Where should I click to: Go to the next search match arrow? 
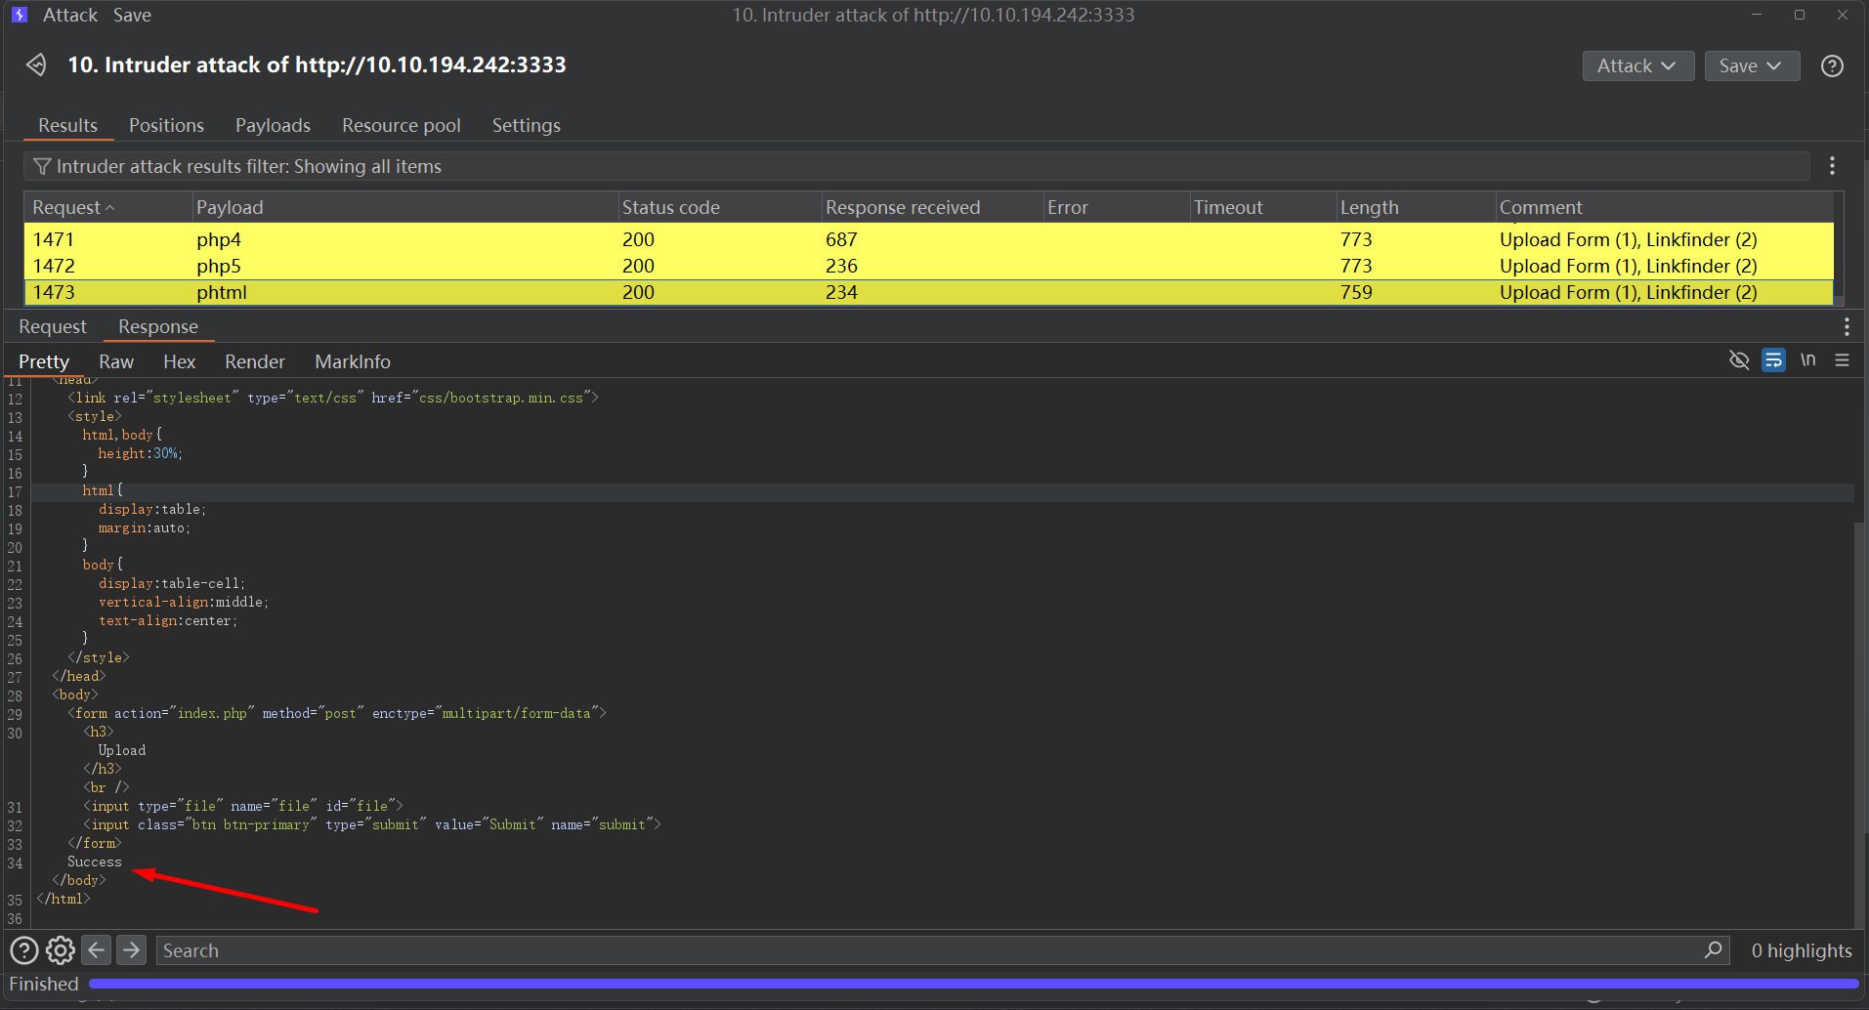click(131, 950)
